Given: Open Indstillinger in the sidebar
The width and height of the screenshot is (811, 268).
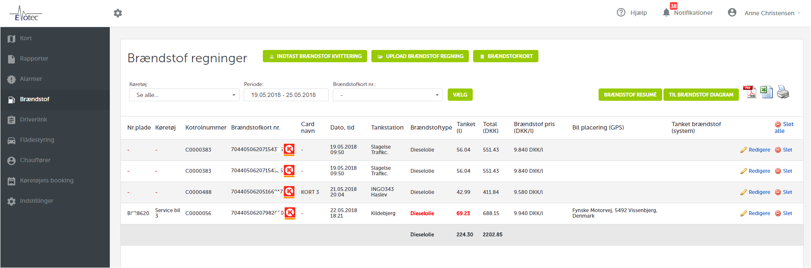Looking at the screenshot, I should point(55,201).
